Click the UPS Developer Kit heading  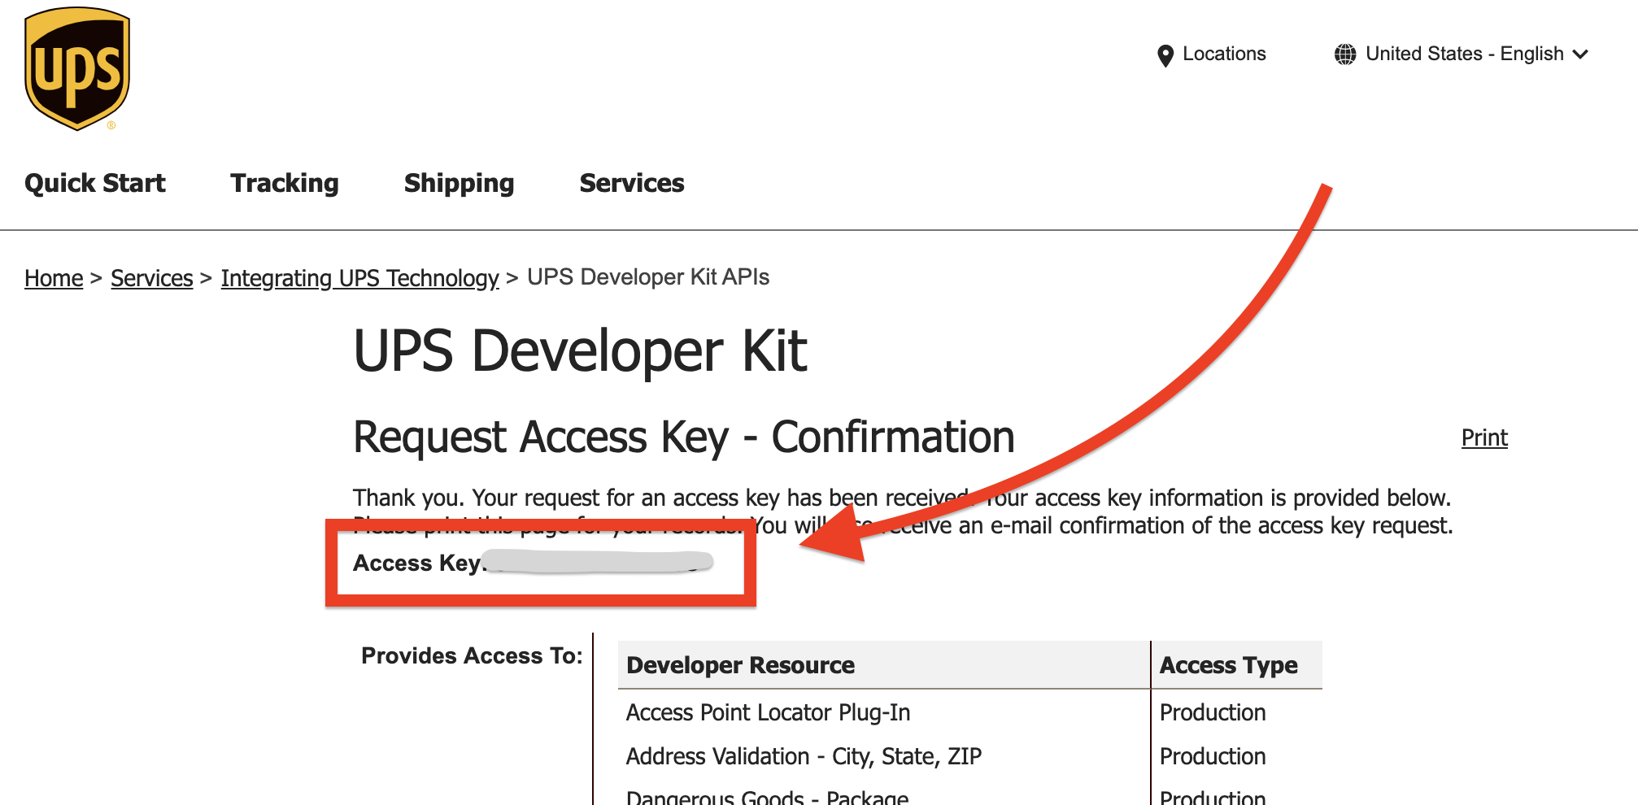tap(580, 351)
